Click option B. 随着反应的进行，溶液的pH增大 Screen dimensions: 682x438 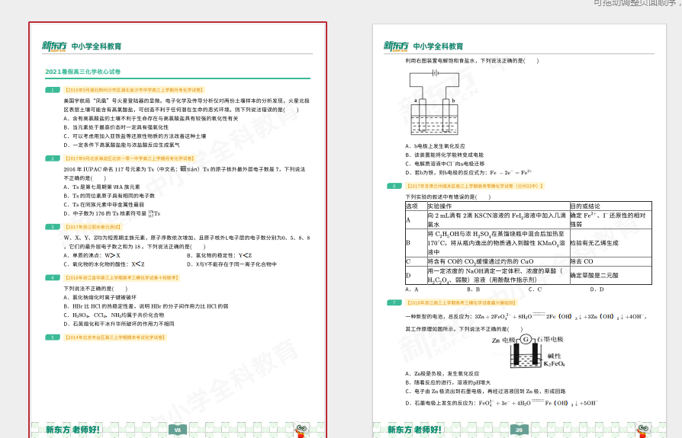pos(448,382)
